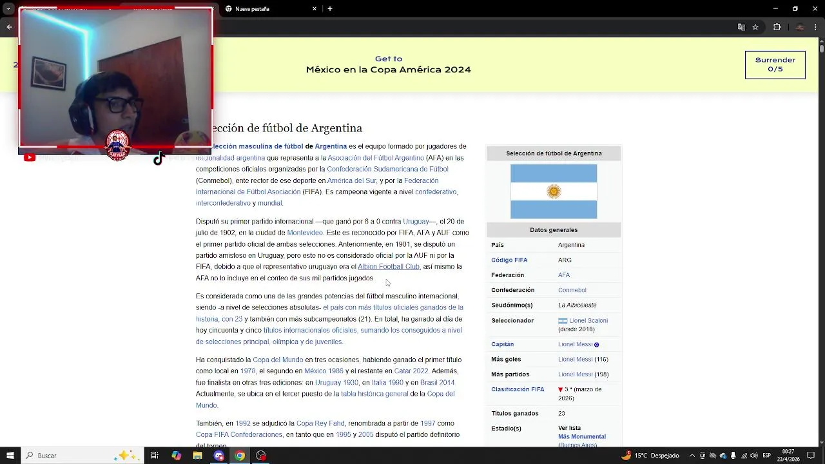
Task: Open the tab search dropdown arrow
Action: [x=8, y=9]
